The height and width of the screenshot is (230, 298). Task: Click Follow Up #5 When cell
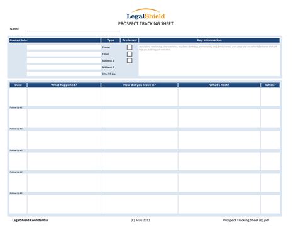[270, 204]
